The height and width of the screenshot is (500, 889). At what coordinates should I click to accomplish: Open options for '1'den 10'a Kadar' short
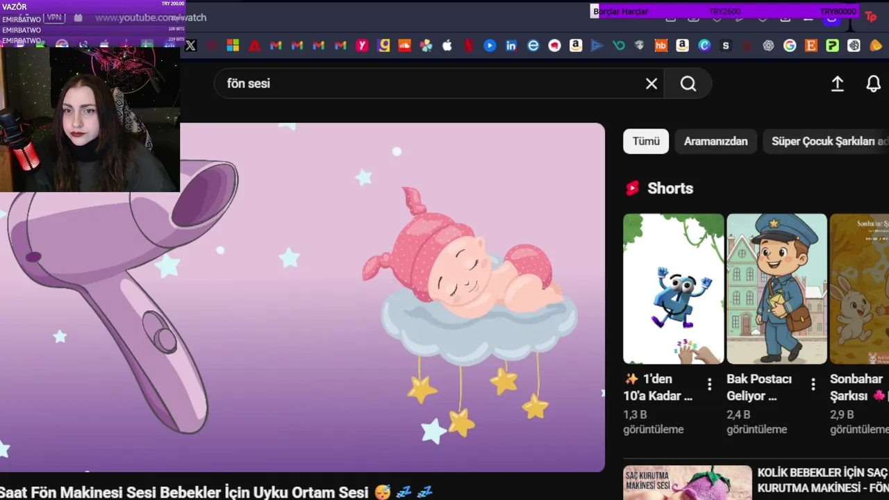(x=709, y=384)
